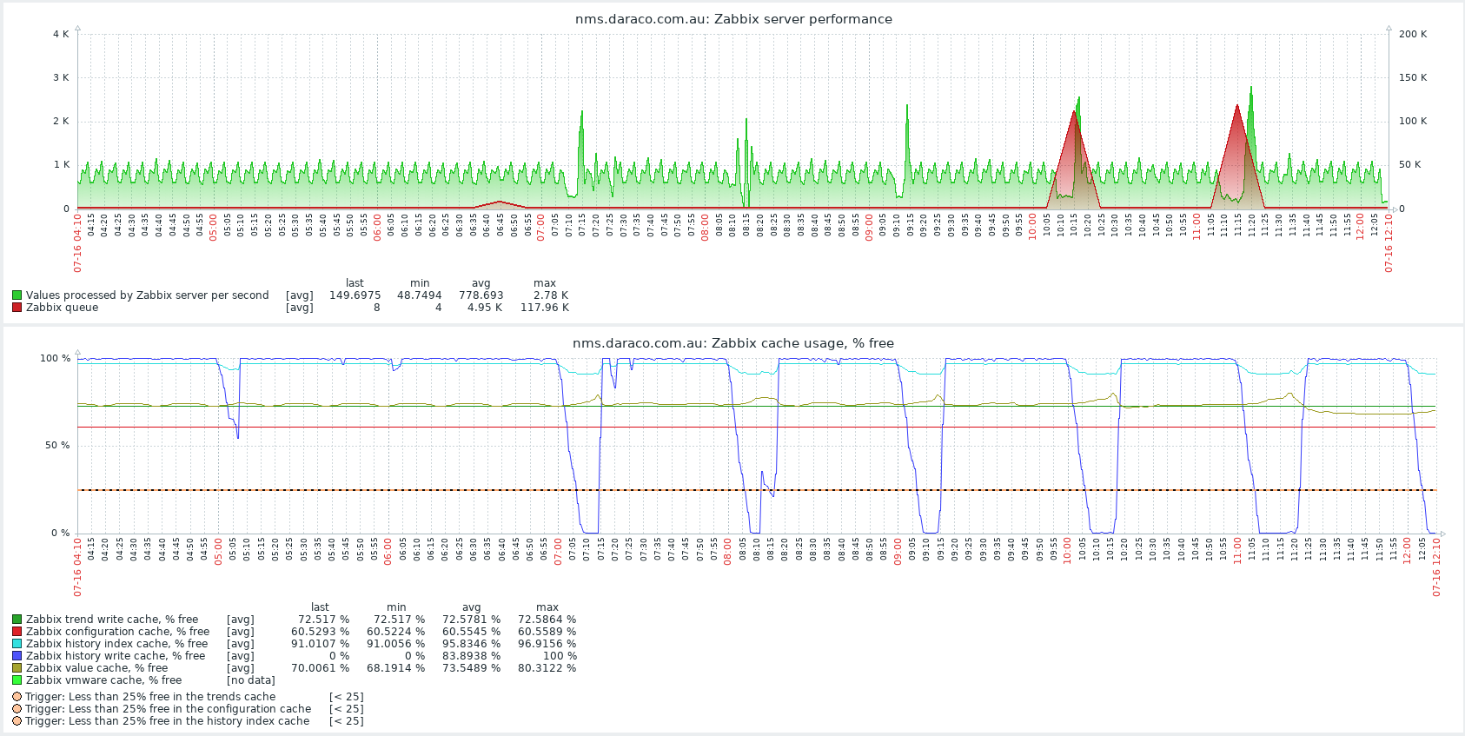Click the bright green vmware cache swatch

17,680
